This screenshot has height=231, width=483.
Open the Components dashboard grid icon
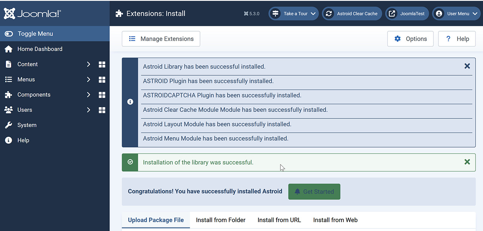102,95
